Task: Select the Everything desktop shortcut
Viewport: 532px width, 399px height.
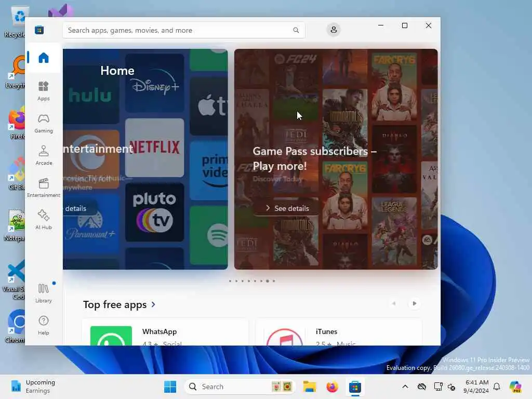Action: (x=16, y=72)
